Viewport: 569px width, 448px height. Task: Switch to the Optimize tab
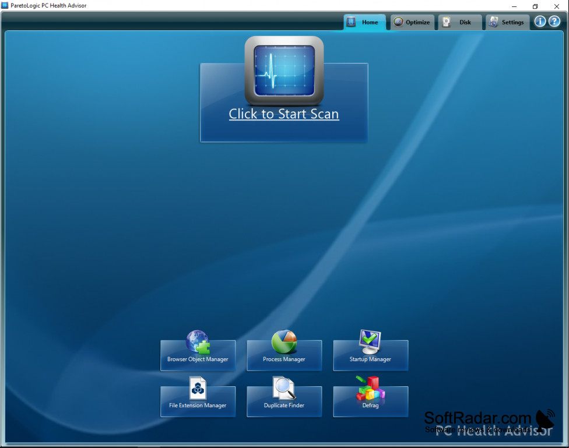[x=412, y=22]
